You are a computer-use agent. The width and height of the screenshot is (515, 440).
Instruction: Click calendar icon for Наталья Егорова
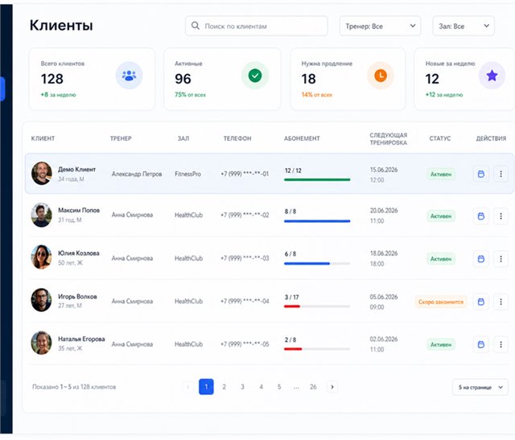pos(481,344)
